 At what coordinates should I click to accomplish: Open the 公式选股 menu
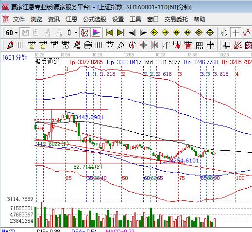pyautogui.click(x=95, y=19)
